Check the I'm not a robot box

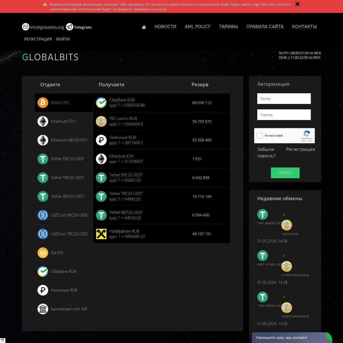259,135
